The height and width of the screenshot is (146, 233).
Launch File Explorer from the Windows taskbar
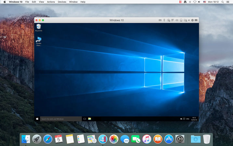90,119
